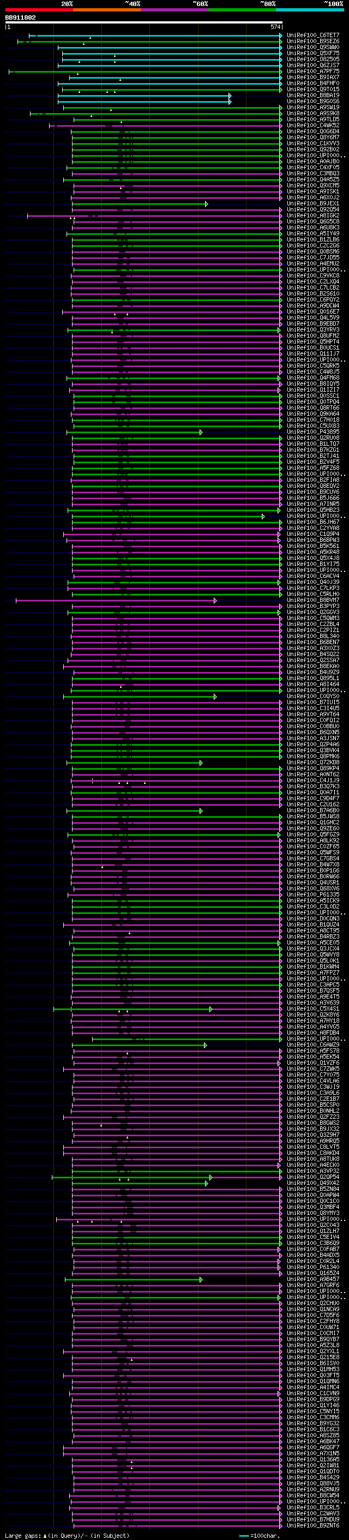Image resolution: width=349 pixels, height=1540 pixels.
Task: Select hit UniRef100_Q4A5Z5
Action: click(313, 179)
